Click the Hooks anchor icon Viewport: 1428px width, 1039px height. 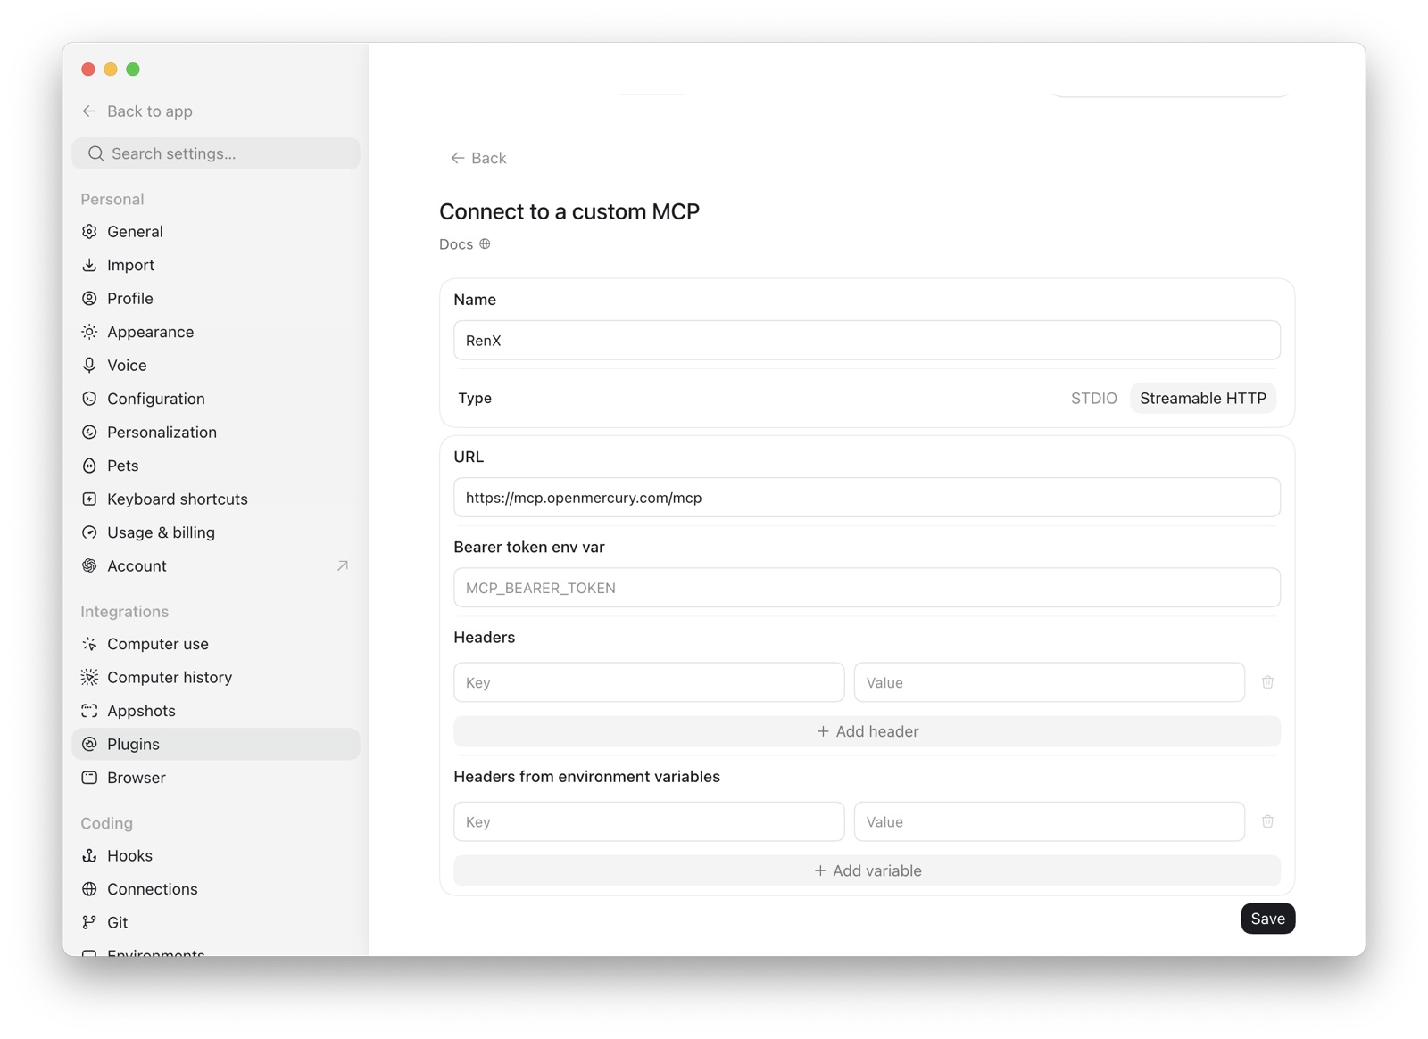(89, 856)
